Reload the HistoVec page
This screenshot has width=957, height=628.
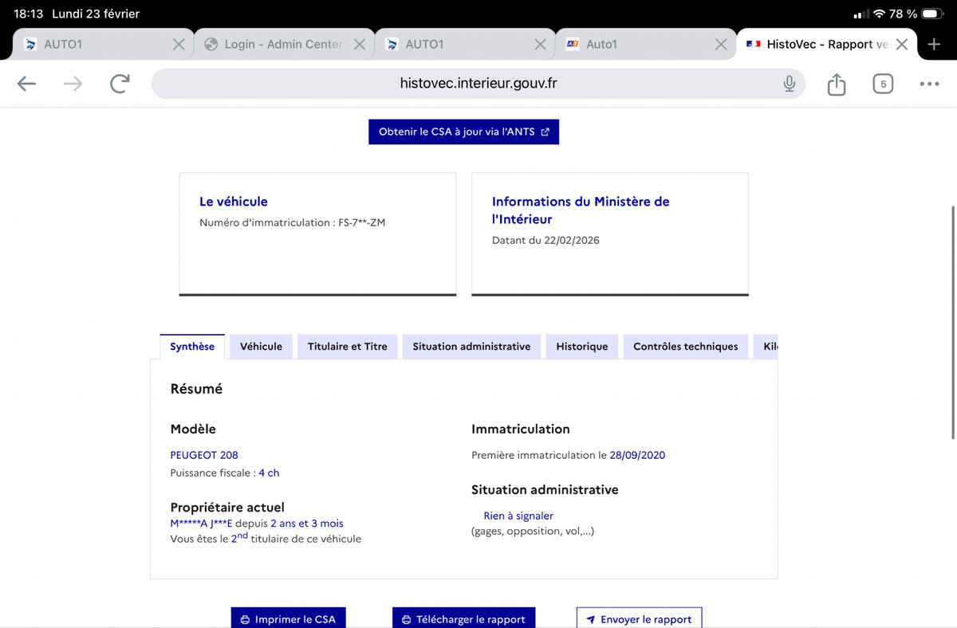point(120,84)
